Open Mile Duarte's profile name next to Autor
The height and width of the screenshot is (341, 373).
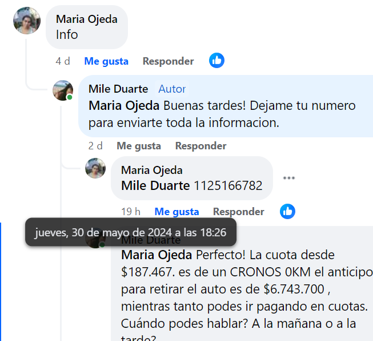click(118, 89)
